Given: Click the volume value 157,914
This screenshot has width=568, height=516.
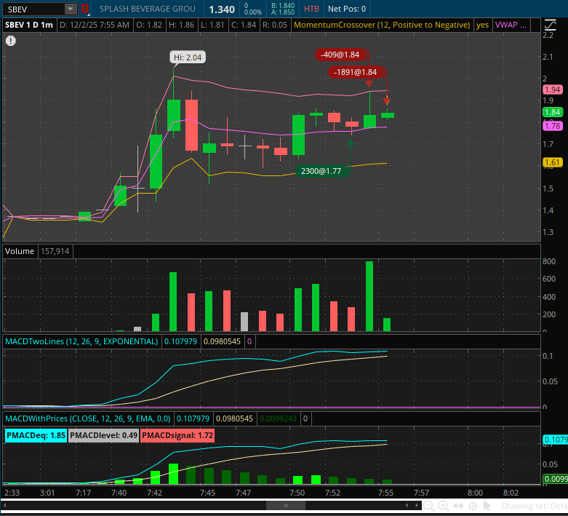Looking at the screenshot, I should (x=55, y=251).
